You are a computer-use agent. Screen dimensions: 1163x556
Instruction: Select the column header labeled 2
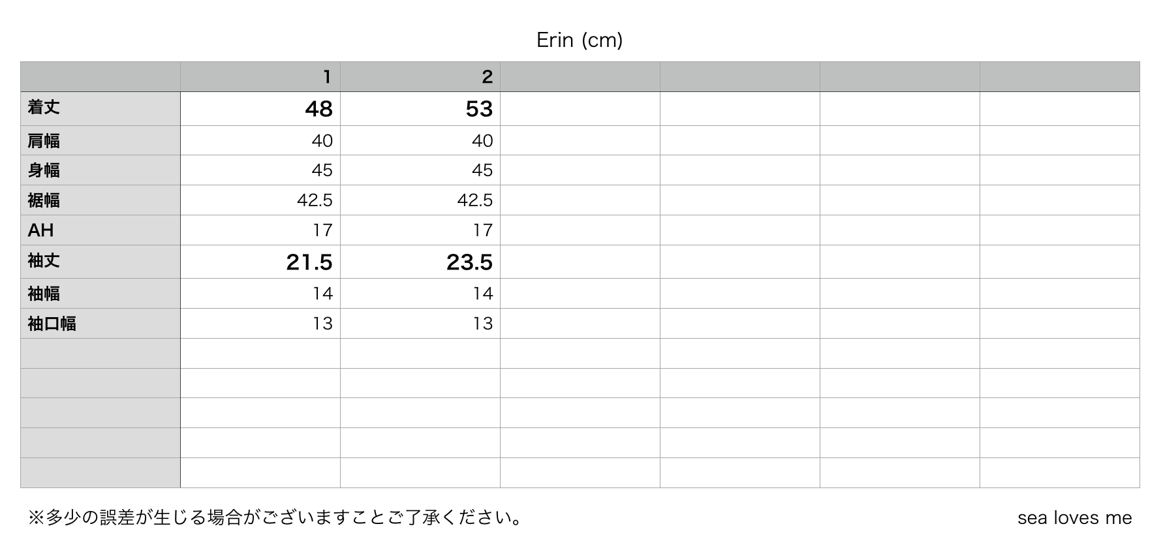[x=420, y=77]
